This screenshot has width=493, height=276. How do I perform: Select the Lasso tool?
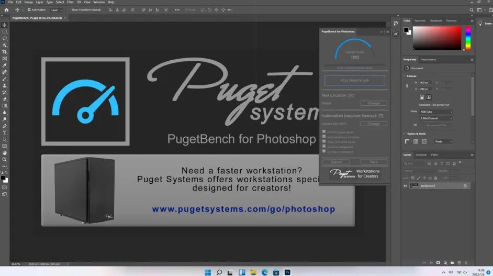[x=4, y=38]
